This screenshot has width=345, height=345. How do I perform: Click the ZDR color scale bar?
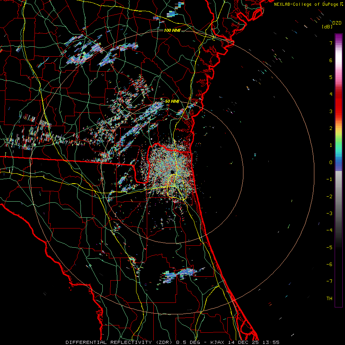[338, 170]
